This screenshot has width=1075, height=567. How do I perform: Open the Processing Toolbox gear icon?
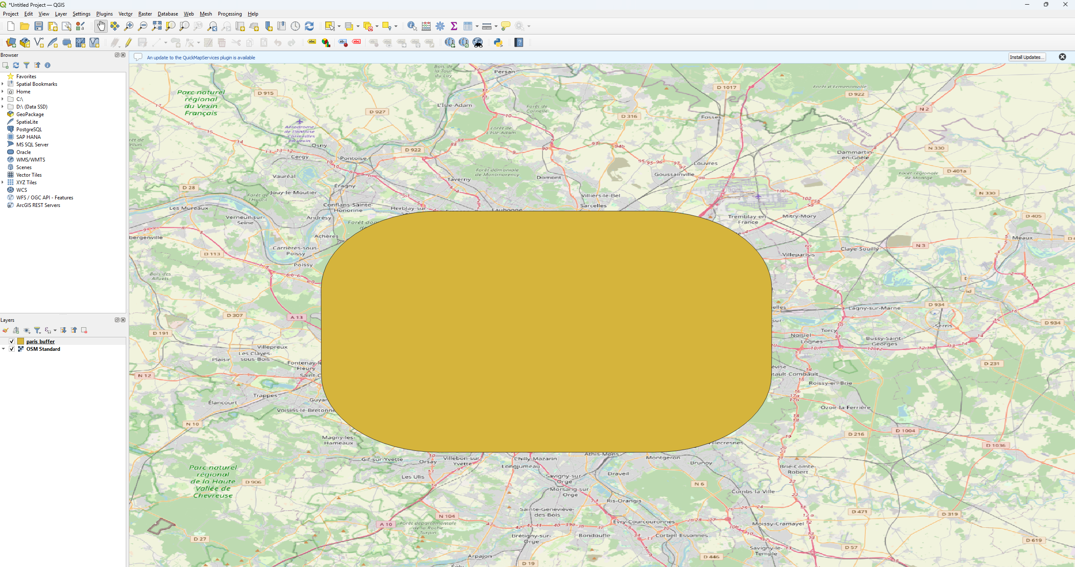[440, 26]
